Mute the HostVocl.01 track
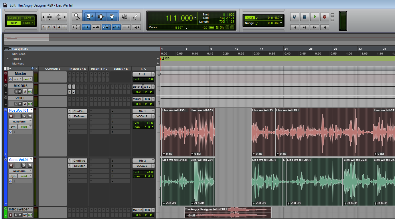 (x=30, y=116)
